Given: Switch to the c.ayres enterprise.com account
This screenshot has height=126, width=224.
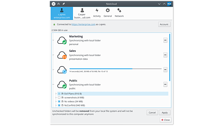Looking at the screenshot, I should point(62,13).
